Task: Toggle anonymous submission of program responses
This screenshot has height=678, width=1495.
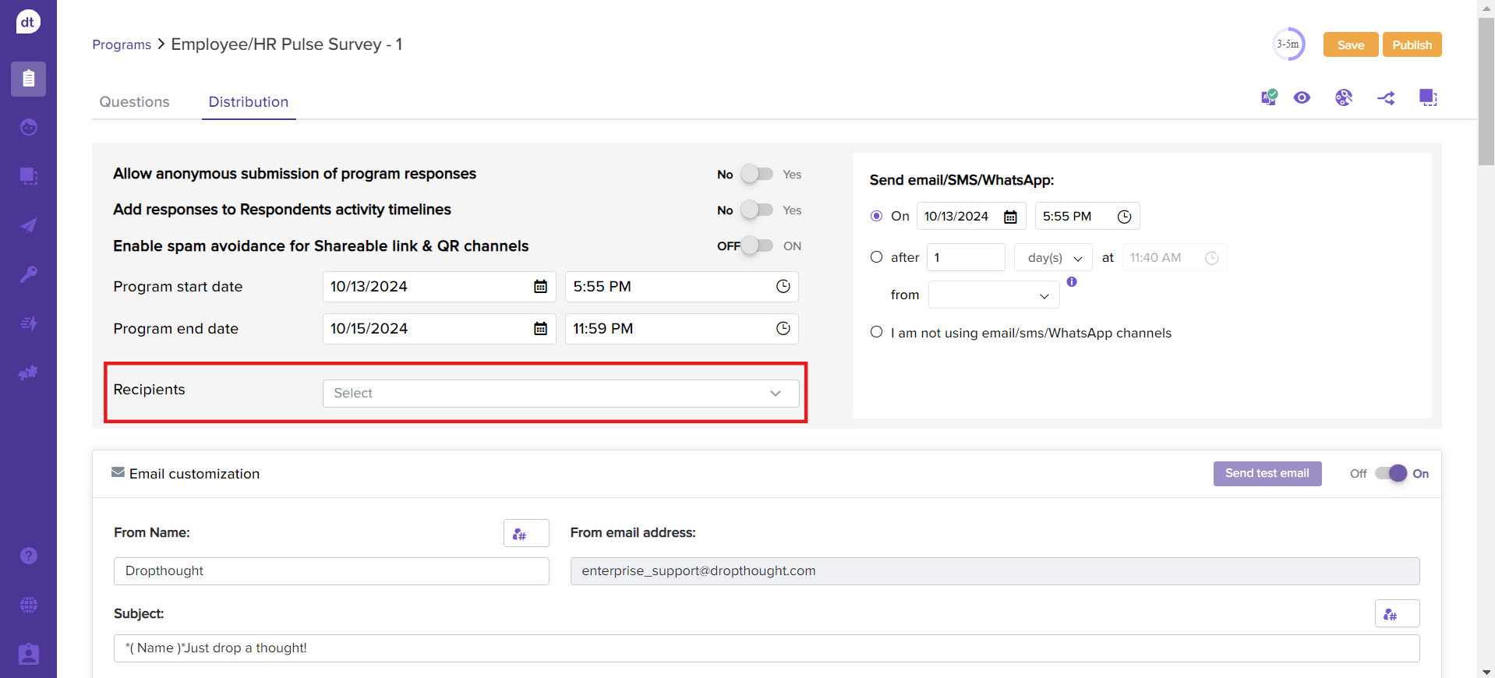Action: click(x=756, y=174)
